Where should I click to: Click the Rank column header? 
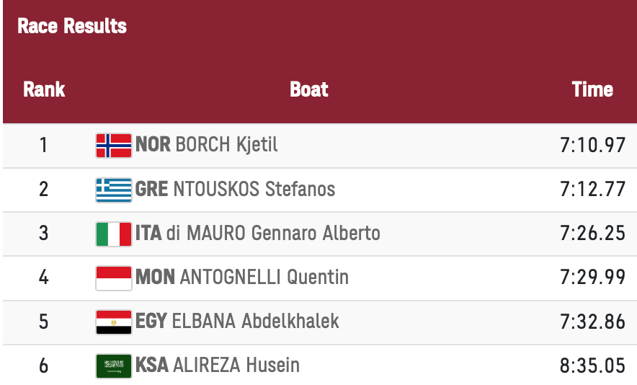[44, 89]
